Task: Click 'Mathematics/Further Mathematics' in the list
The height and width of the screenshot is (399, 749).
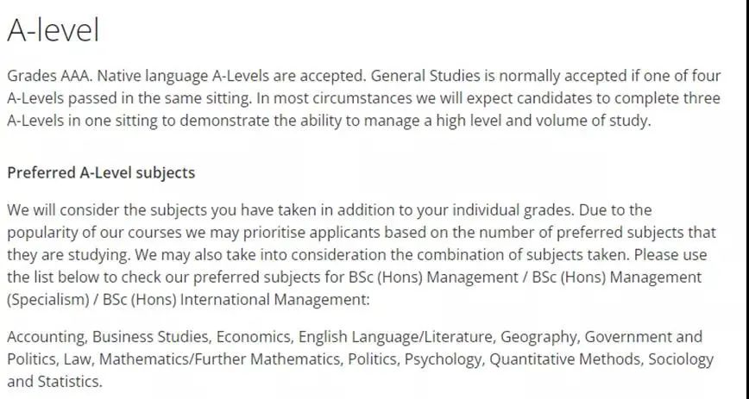Action: click(221, 359)
